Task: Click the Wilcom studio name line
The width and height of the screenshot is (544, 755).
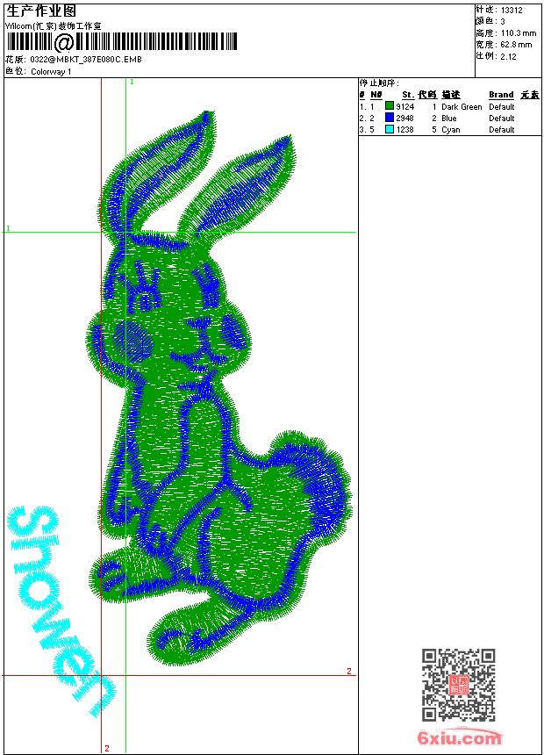Action: pos(54,26)
